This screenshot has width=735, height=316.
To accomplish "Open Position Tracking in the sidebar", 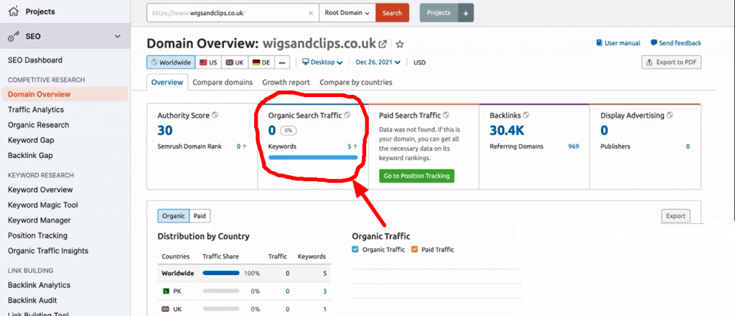I will point(37,236).
